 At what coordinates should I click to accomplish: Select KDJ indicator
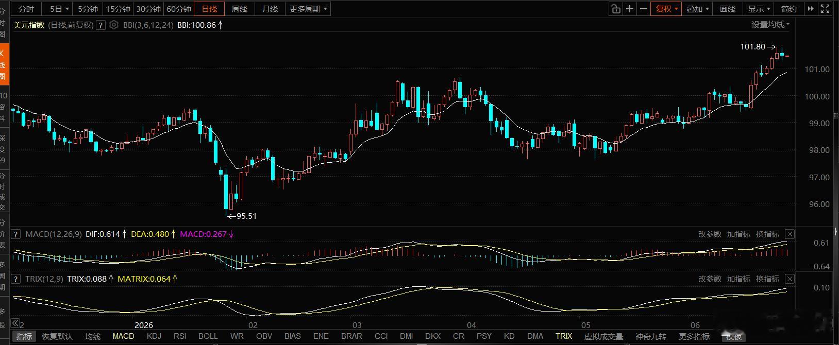point(154,336)
